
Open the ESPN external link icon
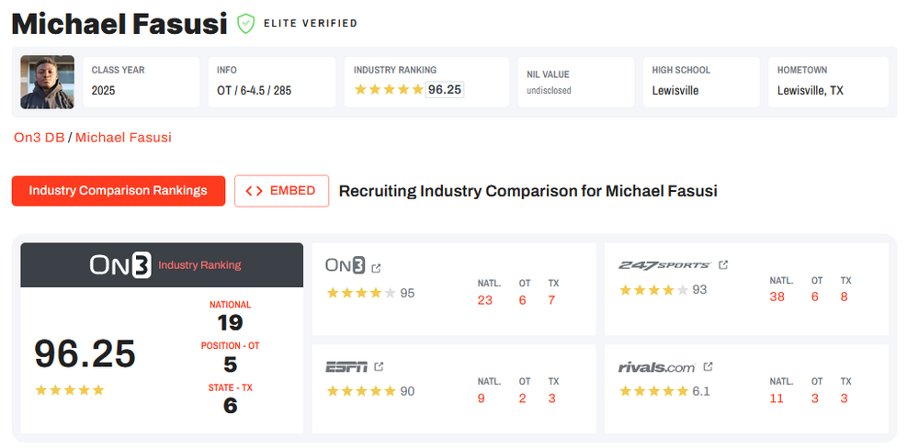pos(380,367)
